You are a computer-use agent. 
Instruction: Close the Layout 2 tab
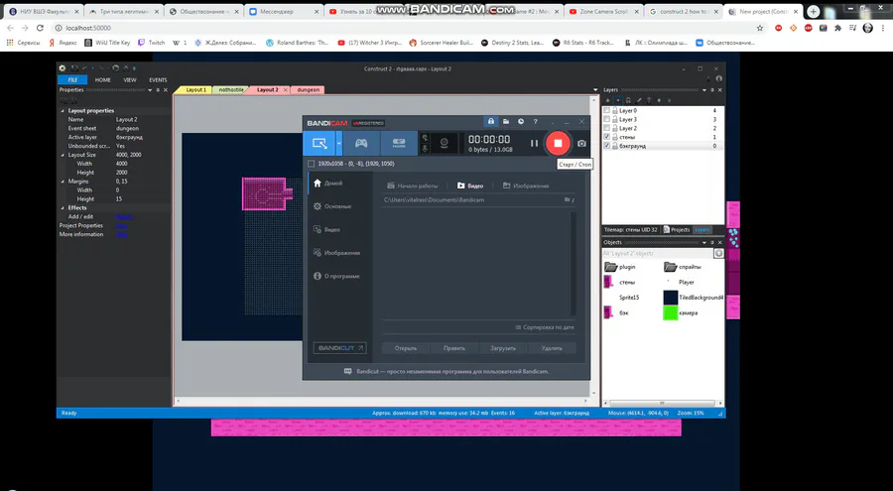click(x=286, y=90)
